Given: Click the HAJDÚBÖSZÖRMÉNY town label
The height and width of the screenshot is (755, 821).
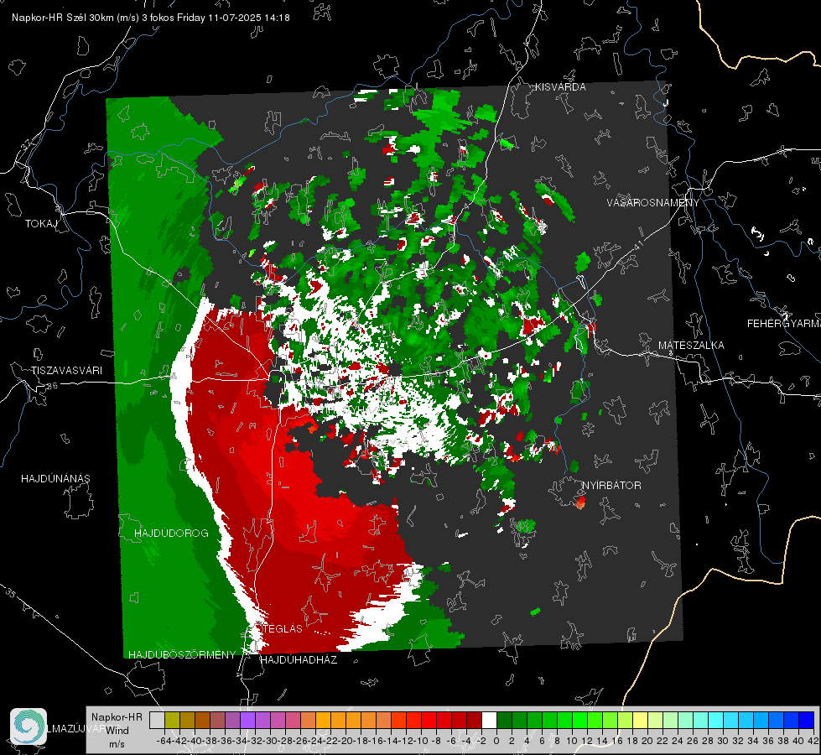Looking at the screenshot, I should pyautogui.click(x=182, y=654).
